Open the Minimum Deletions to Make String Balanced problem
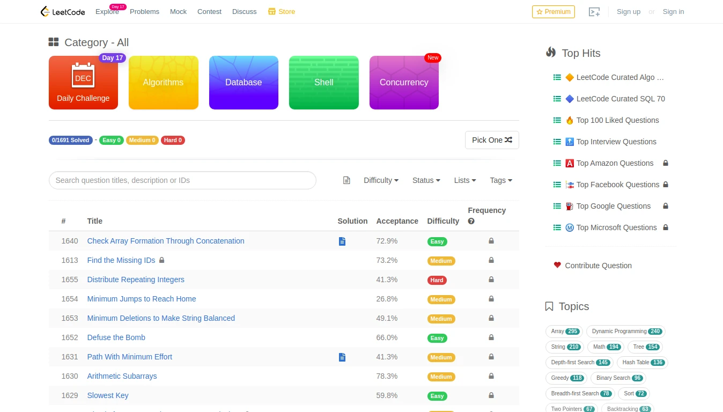723x412 pixels. tap(161, 318)
